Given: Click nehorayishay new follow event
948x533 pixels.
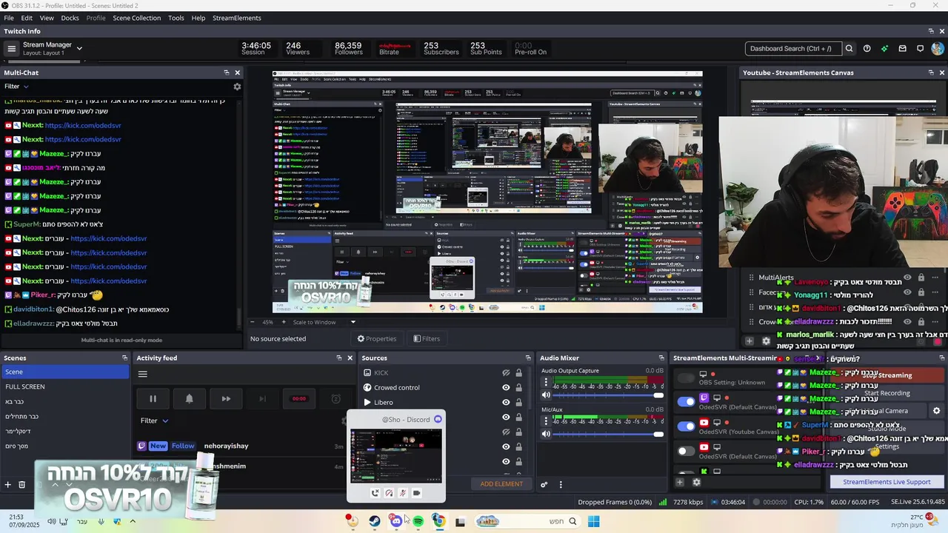Looking at the screenshot, I should pyautogui.click(x=241, y=446).
